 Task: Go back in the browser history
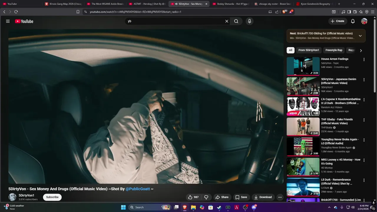pyautogui.click(x=4, y=12)
